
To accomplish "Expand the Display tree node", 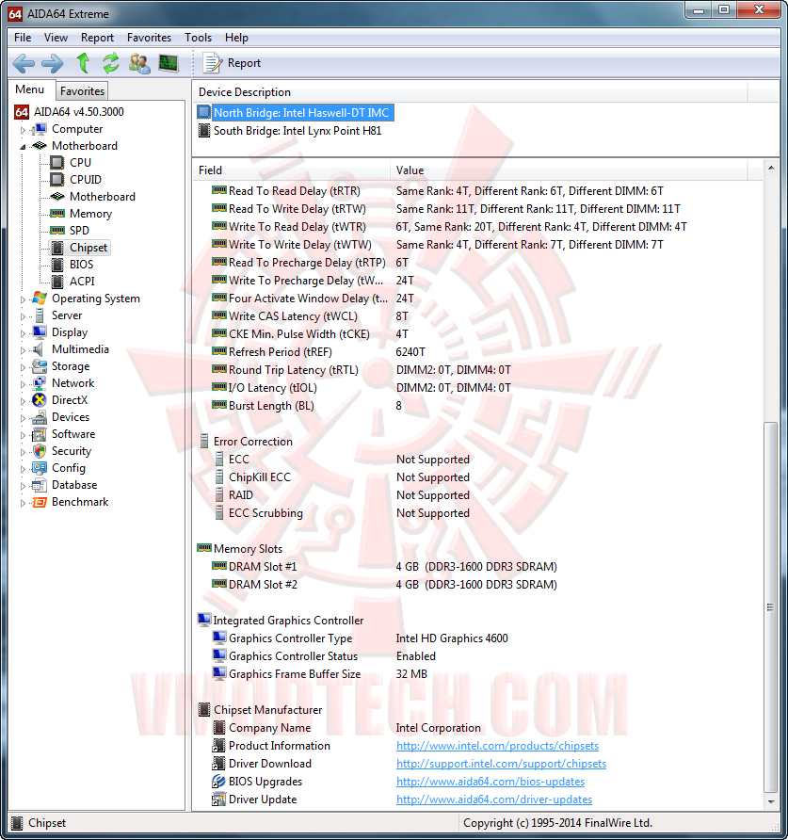I will (x=23, y=333).
